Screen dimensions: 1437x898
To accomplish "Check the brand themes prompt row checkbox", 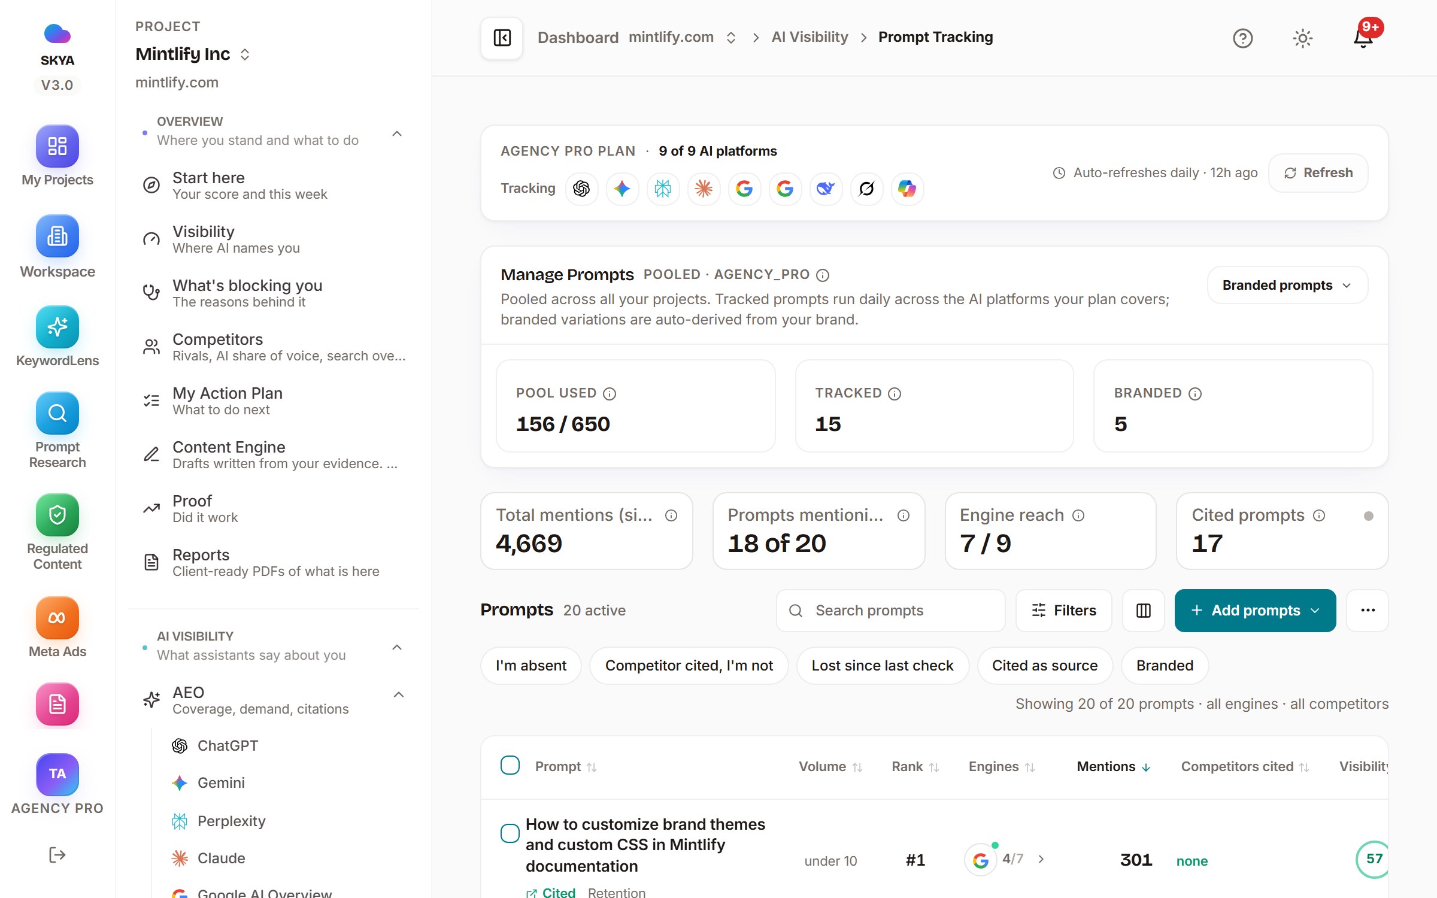I will pos(510,833).
